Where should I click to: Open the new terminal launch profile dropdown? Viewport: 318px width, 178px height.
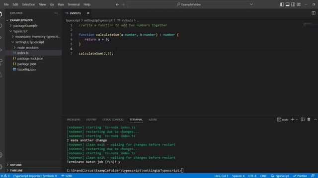pyautogui.click(x=297, y=120)
